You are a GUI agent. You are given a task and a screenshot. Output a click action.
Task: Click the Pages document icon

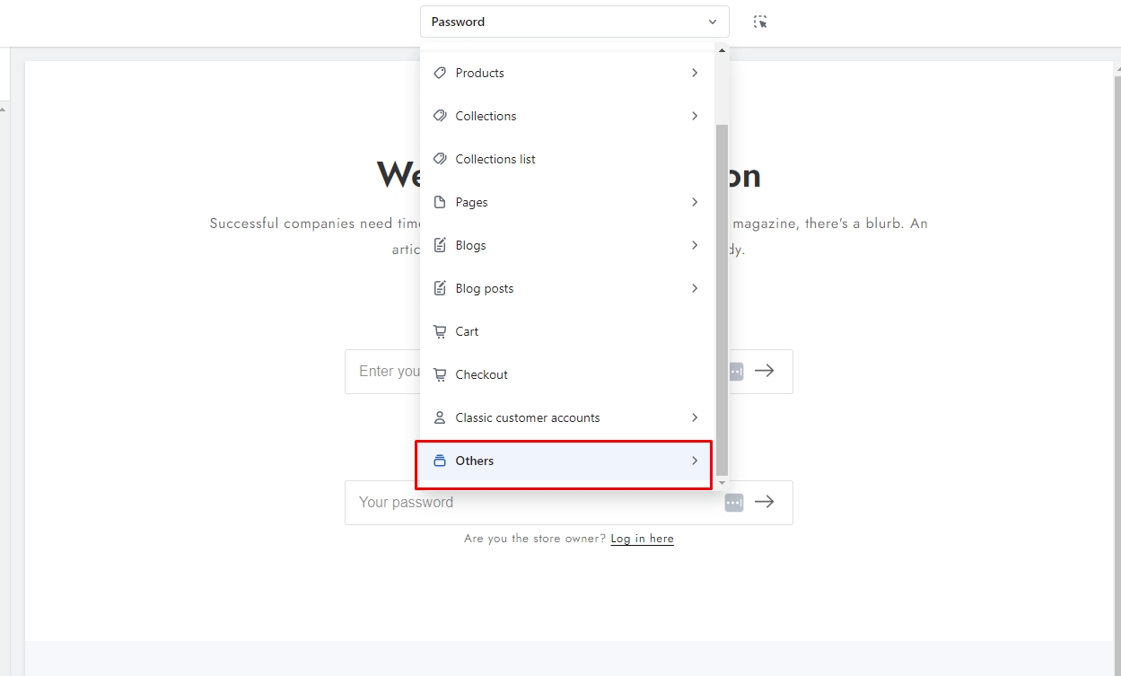(x=440, y=202)
